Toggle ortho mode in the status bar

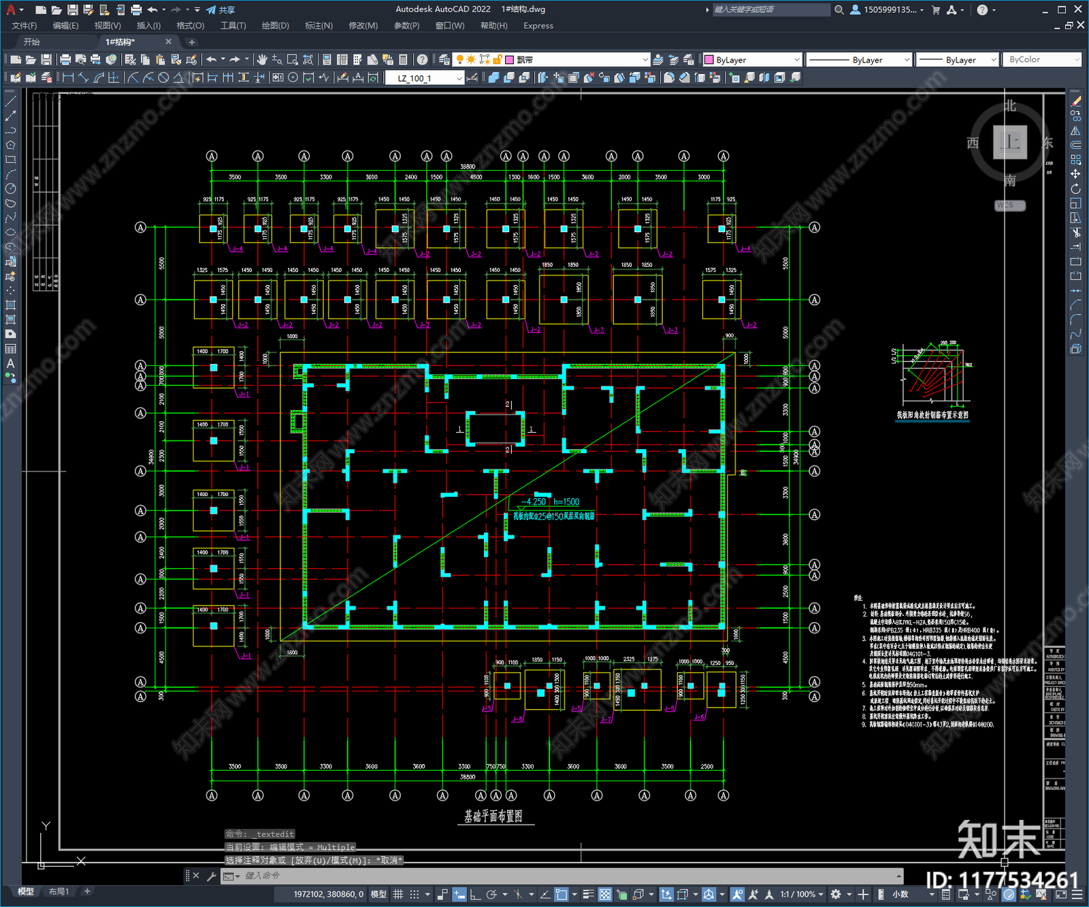point(476,894)
